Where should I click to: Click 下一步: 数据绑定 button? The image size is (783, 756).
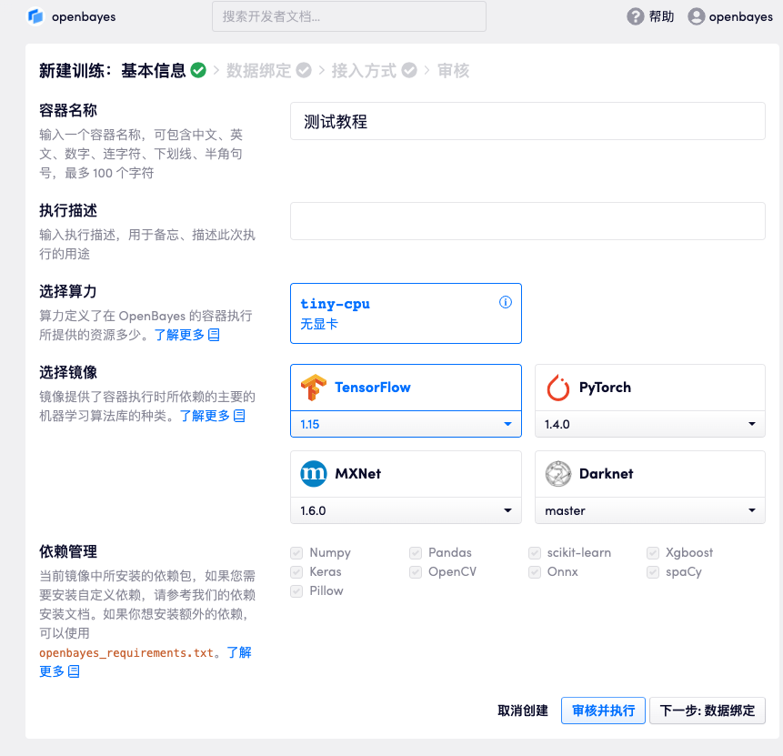point(707,711)
